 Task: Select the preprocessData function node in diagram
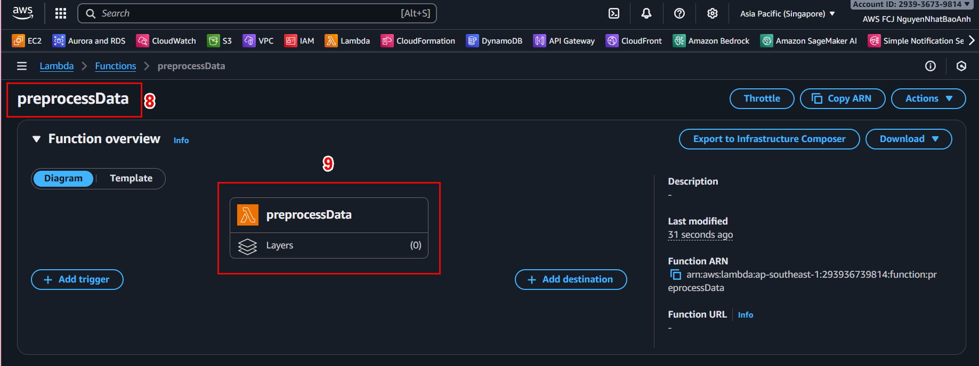(x=329, y=215)
